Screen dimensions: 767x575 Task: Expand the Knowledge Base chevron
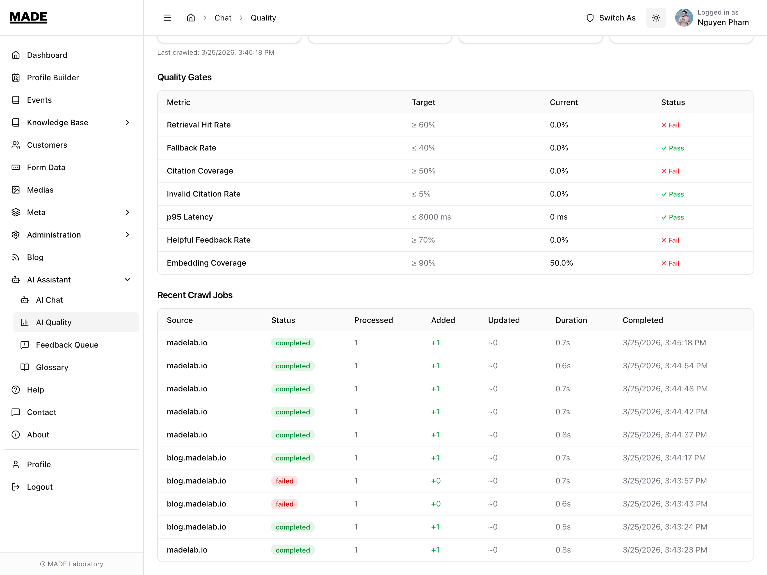click(127, 122)
